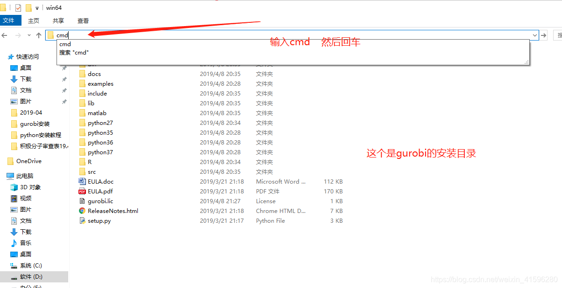Image resolution: width=562 pixels, height=288 pixels.
Task: Select the 软件 (D:) drive
Action: [x=31, y=277]
